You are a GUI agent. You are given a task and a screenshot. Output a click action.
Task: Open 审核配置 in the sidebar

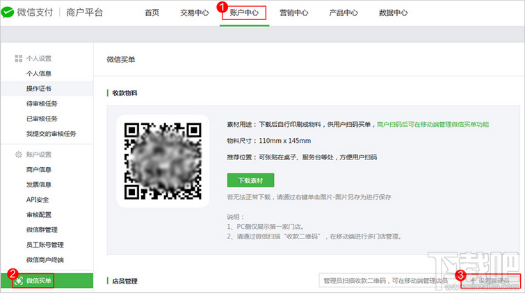tap(39, 214)
